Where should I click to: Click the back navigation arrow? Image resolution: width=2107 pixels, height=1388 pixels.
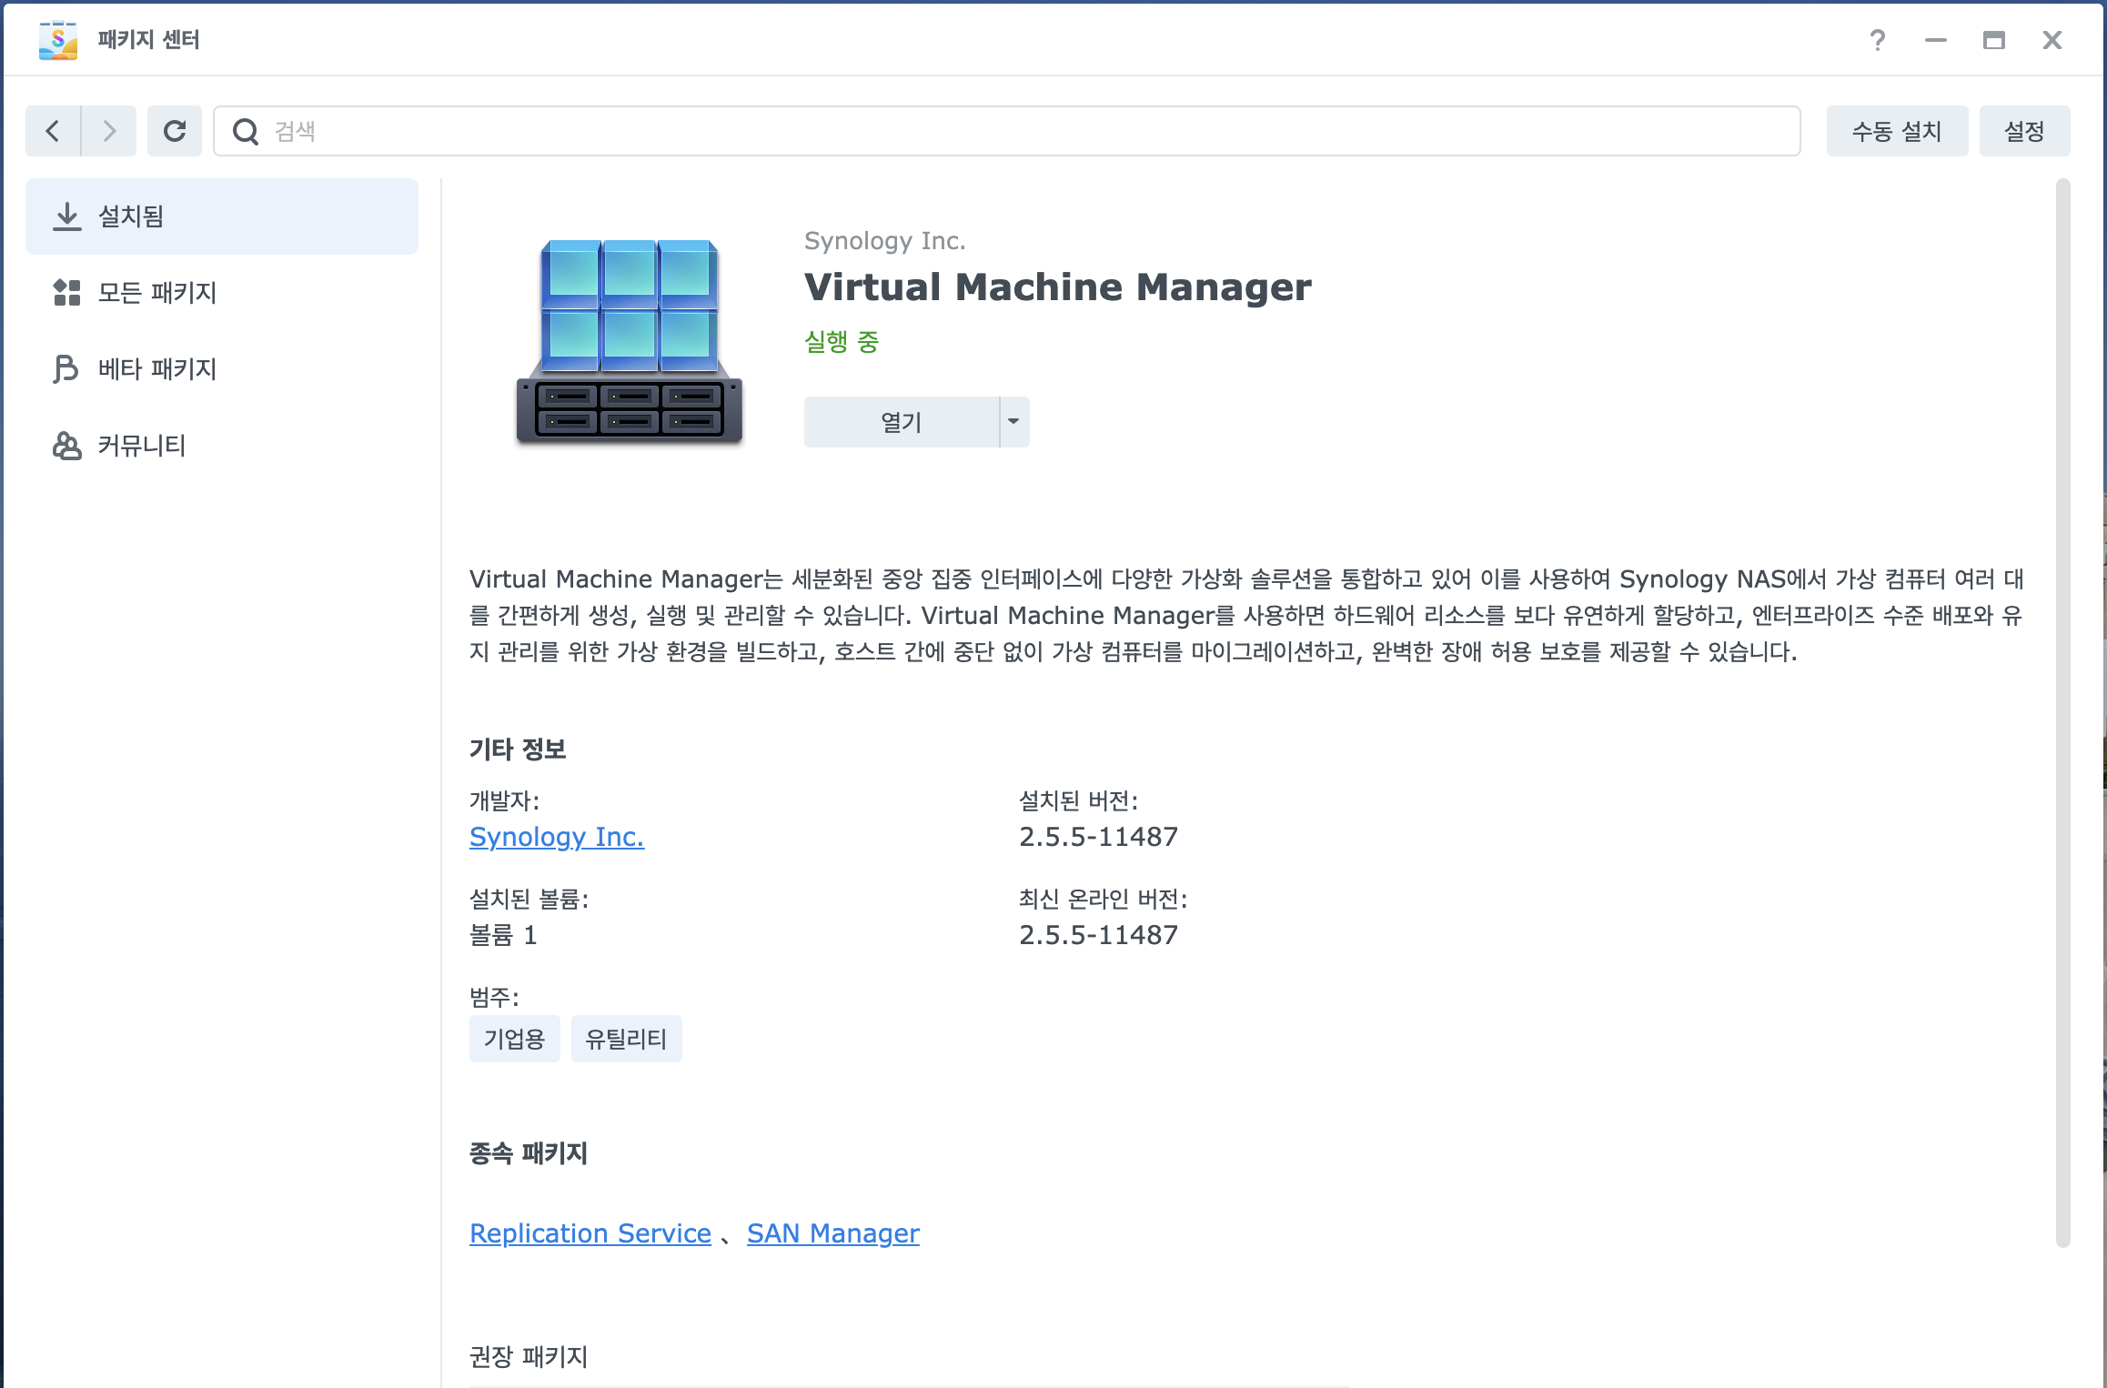coord(53,131)
